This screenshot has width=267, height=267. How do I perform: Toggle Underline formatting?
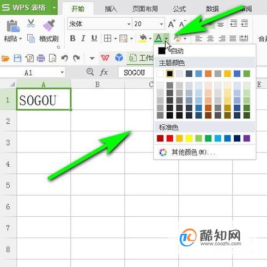point(94,38)
